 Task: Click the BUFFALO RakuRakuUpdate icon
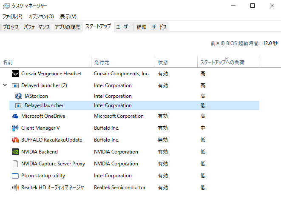click(15, 140)
